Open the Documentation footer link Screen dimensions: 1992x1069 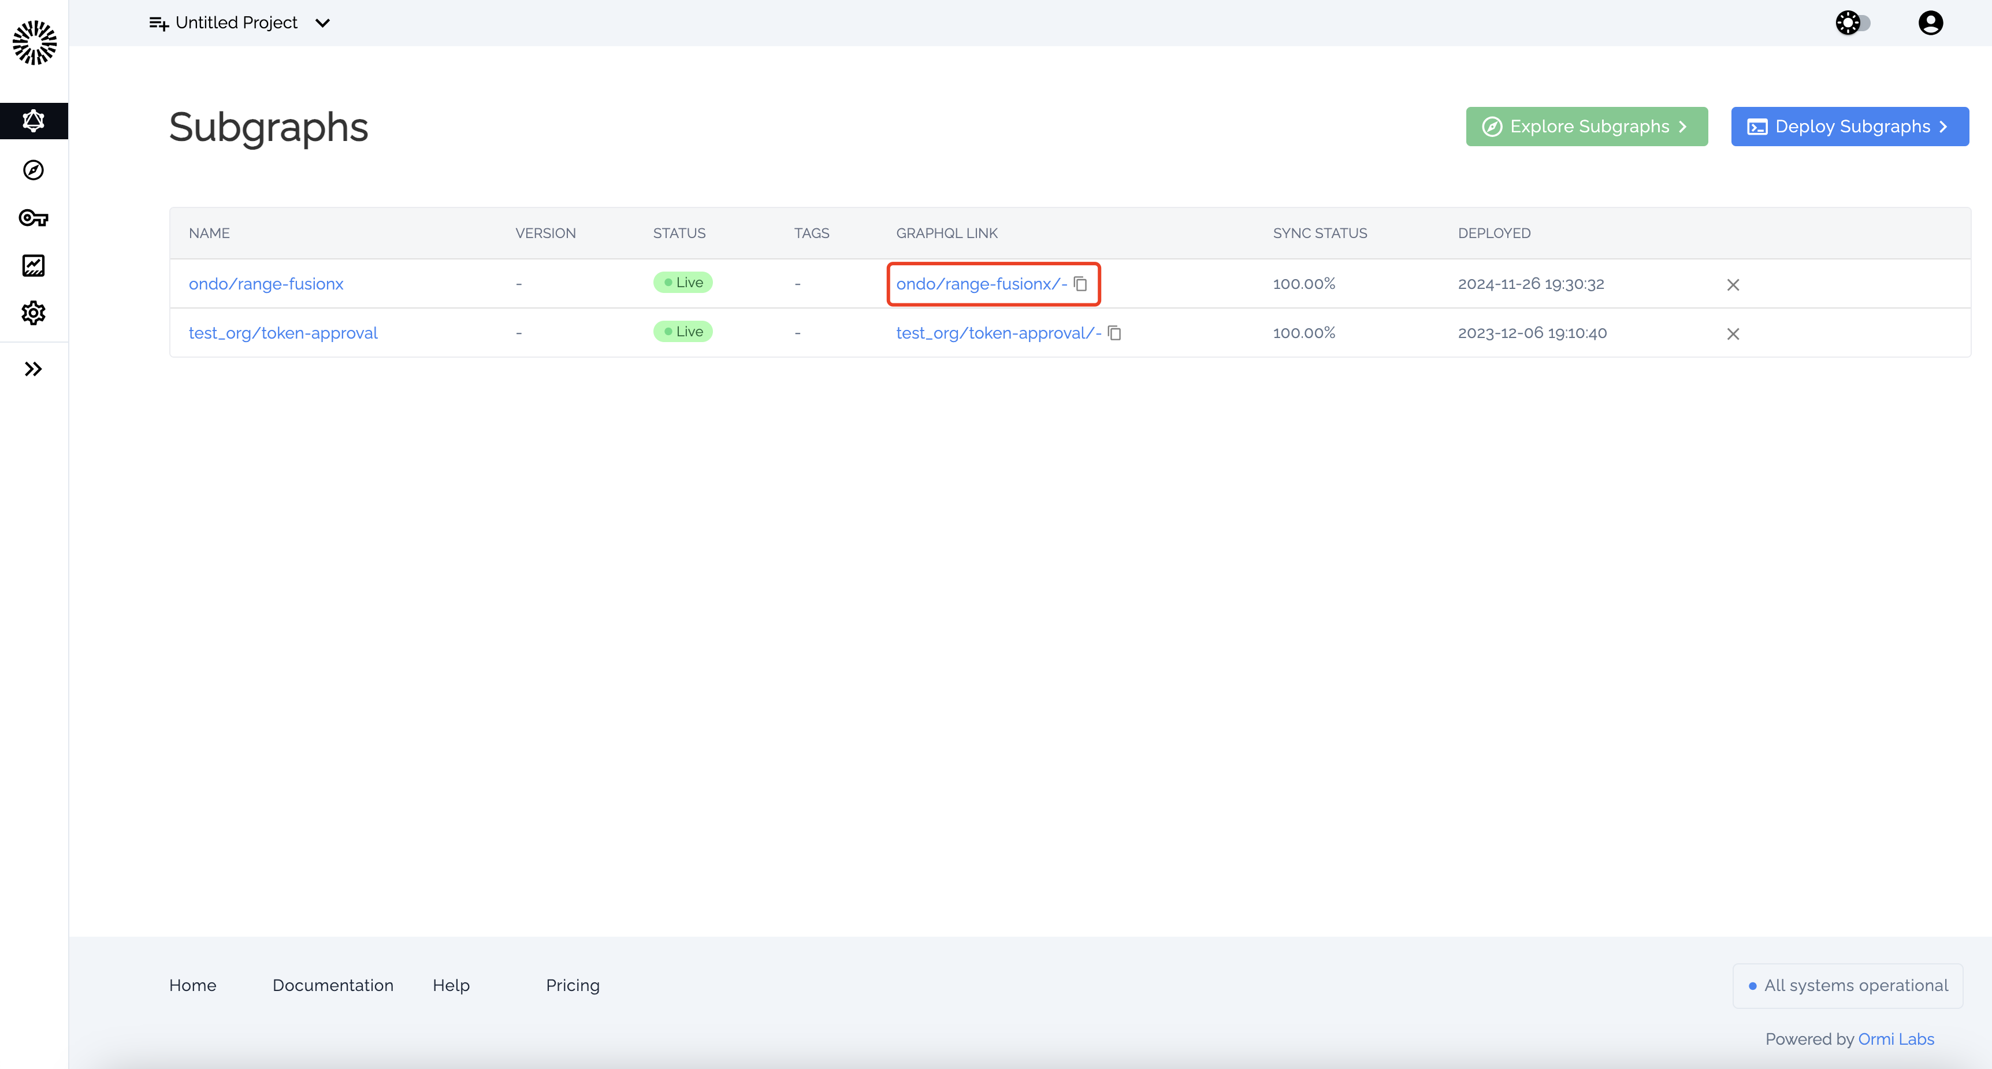tap(333, 985)
